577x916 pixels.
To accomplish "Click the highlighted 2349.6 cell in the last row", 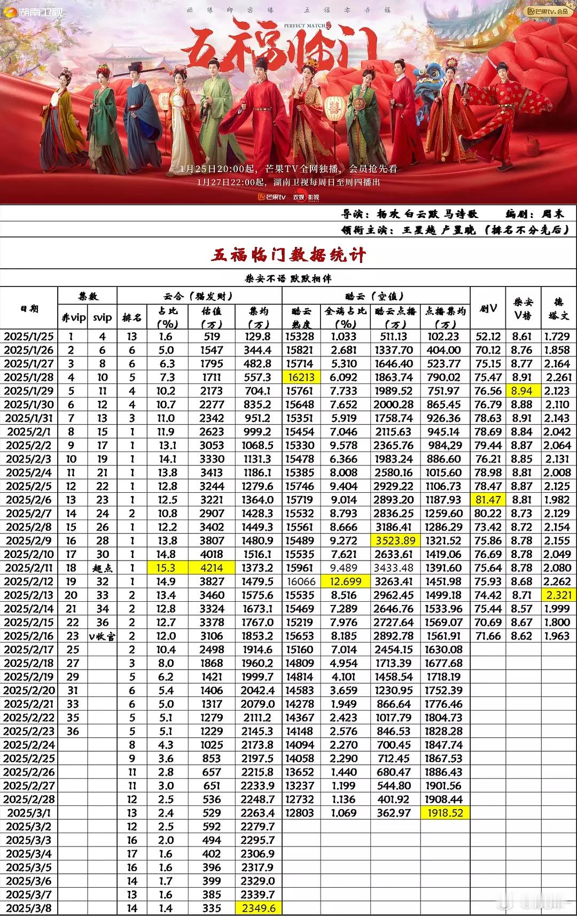I will click(258, 908).
